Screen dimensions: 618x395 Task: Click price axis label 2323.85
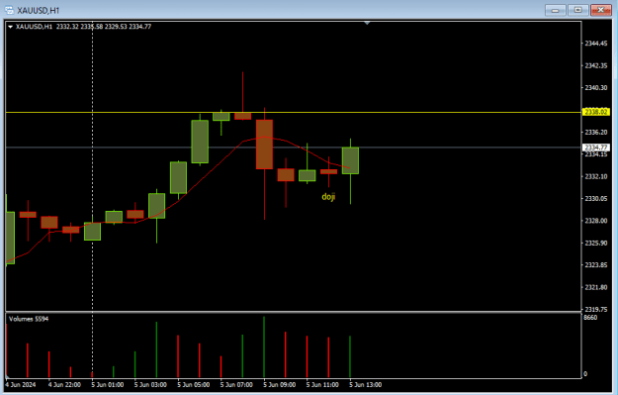point(596,265)
